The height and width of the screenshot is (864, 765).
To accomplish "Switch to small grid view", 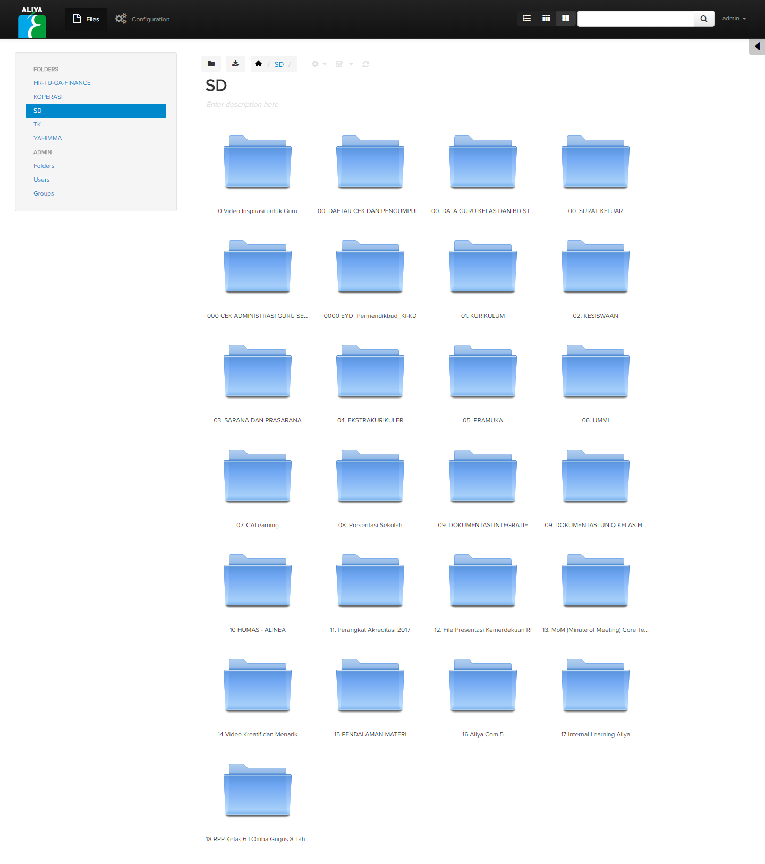I will point(546,18).
